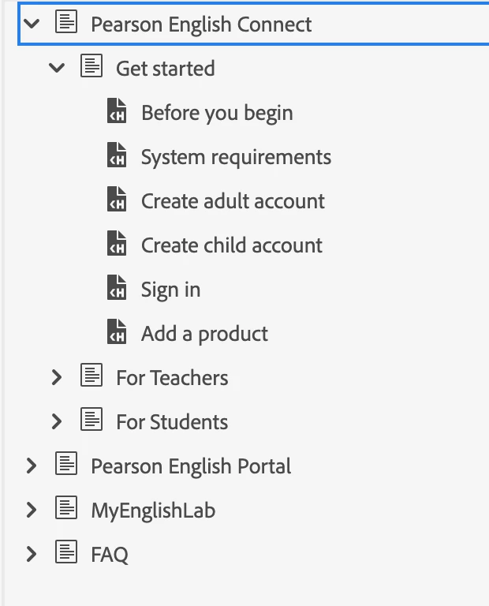Image resolution: width=489 pixels, height=606 pixels.
Task: Click the Create adult account file icon
Action: pyautogui.click(x=117, y=201)
